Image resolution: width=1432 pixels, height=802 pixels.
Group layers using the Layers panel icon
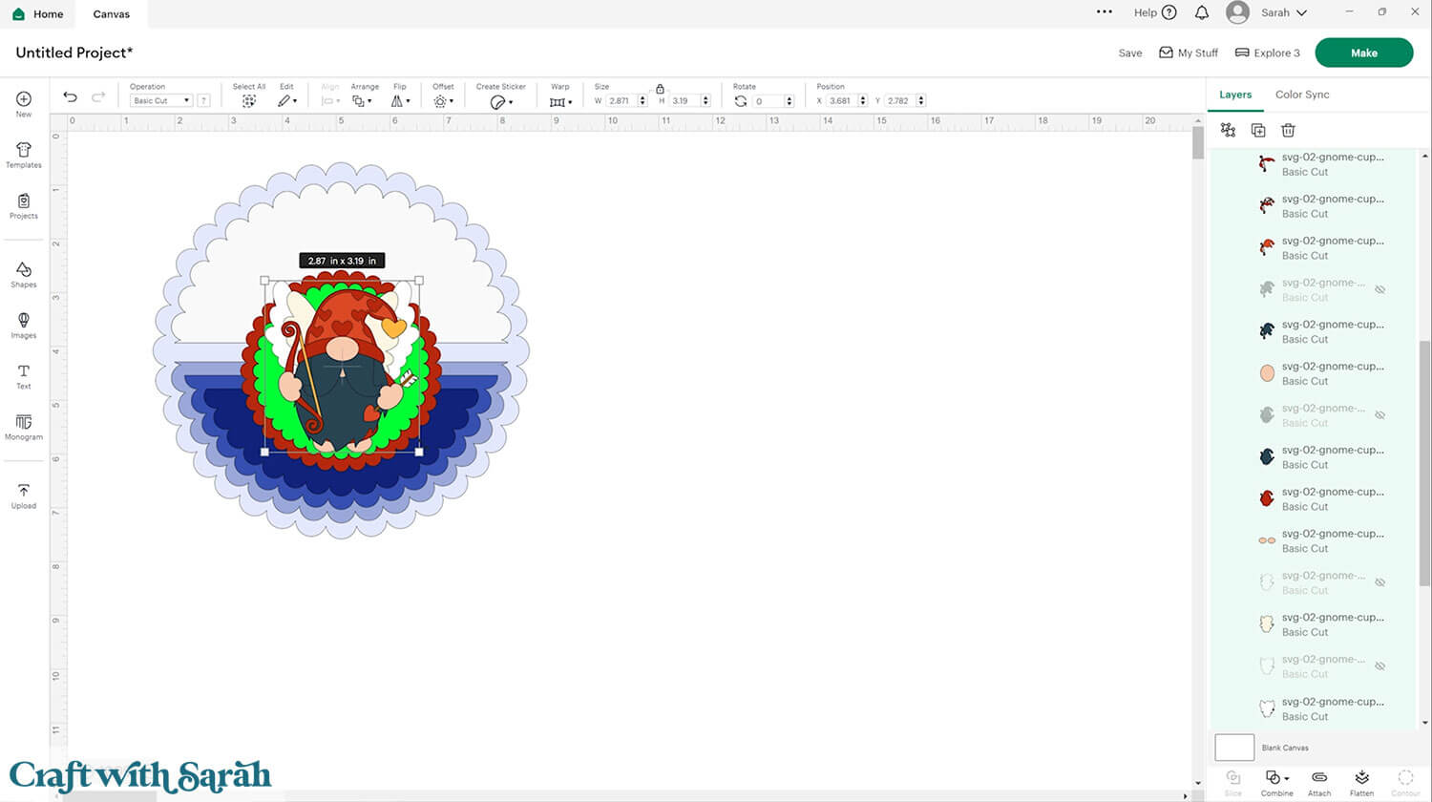[x=1228, y=130]
